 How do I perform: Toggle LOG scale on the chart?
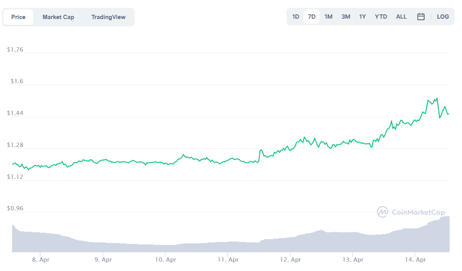coord(443,17)
